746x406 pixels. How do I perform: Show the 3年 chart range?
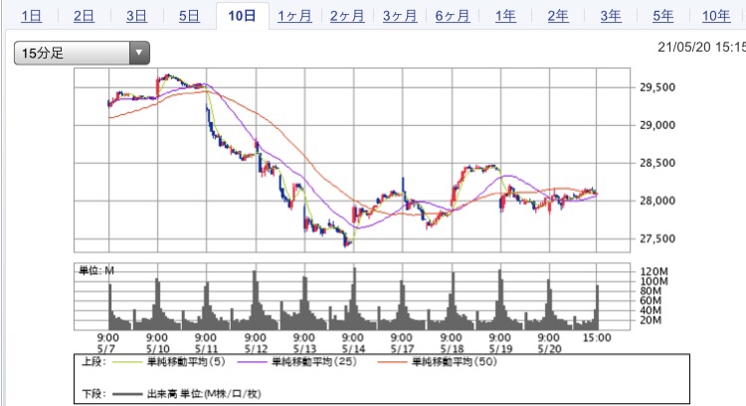(x=611, y=16)
